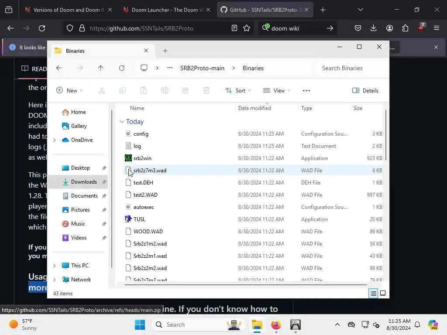Screen dimensions: 447x335
Task: Open the New dropdown menu
Action: (69, 91)
